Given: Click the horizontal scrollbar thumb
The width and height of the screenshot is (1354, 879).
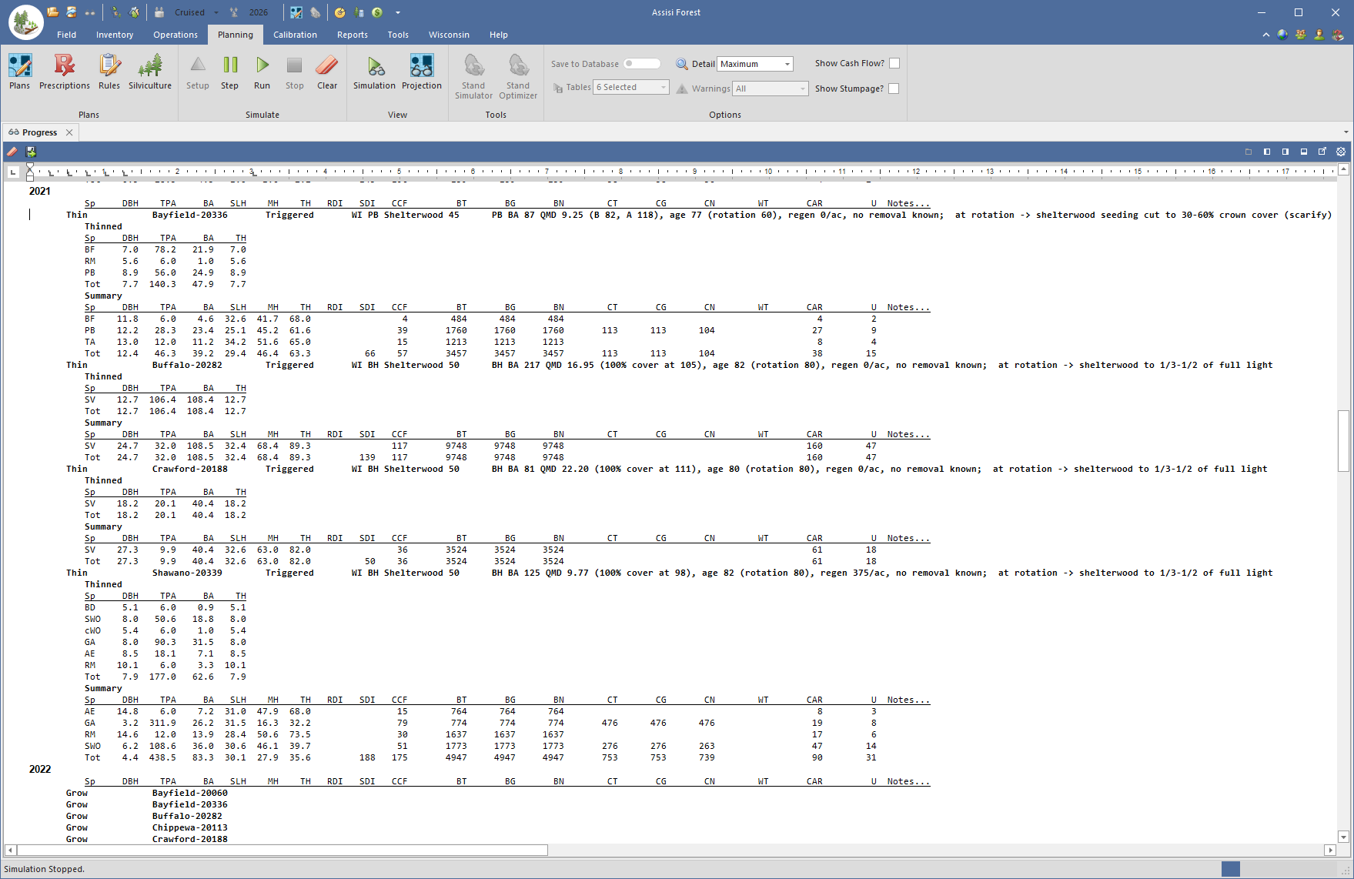Looking at the screenshot, I should pos(282,850).
